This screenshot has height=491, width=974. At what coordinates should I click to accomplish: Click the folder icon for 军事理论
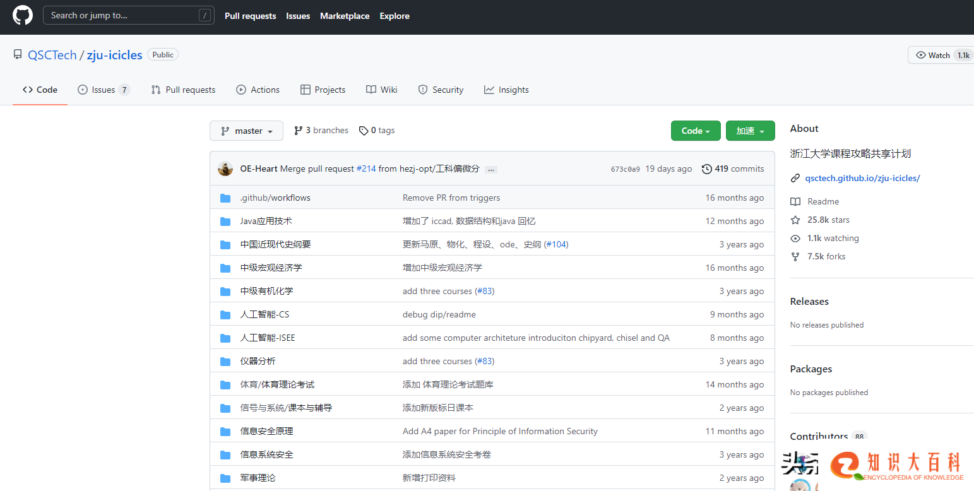click(225, 478)
